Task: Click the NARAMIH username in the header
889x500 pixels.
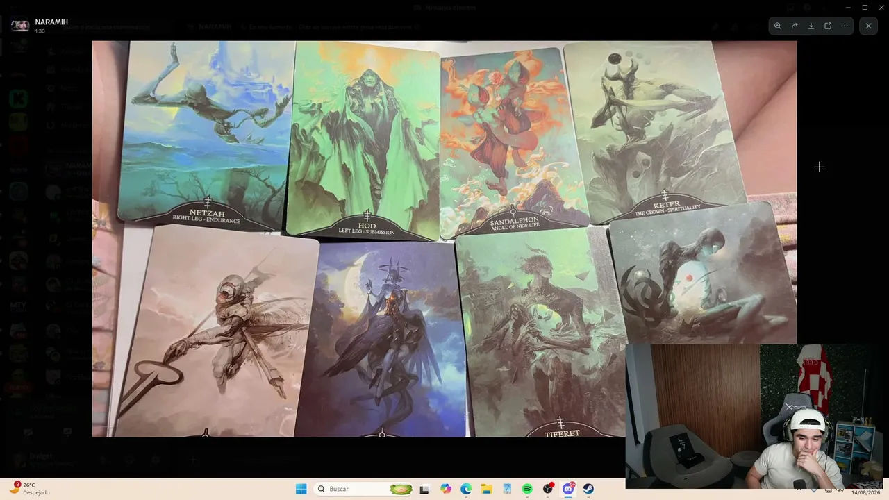Action: pyautogui.click(x=51, y=22)
